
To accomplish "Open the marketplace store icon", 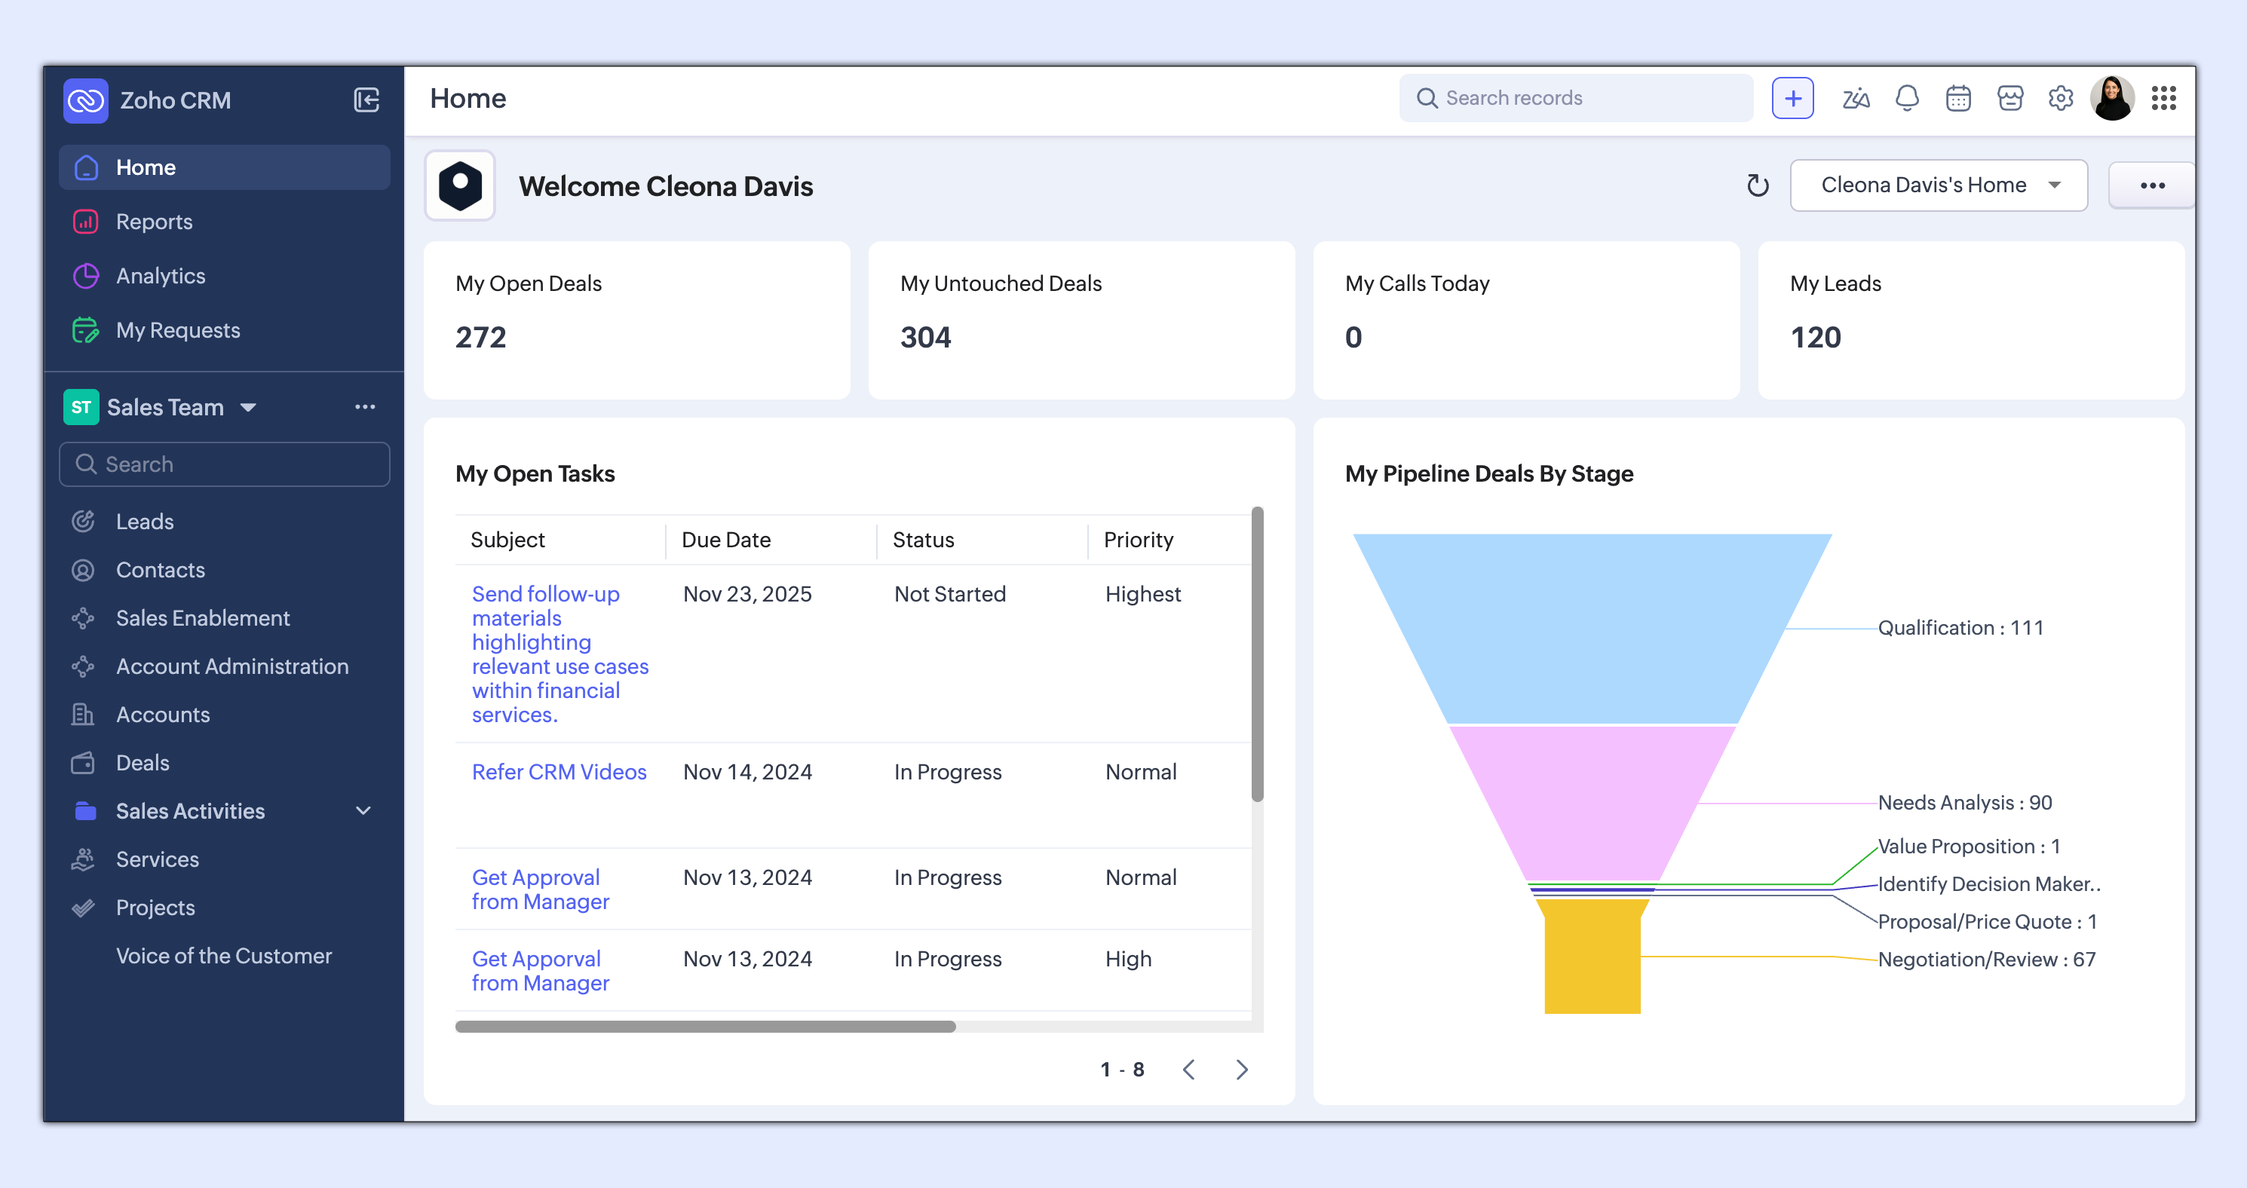I will tap(2009, 98).
